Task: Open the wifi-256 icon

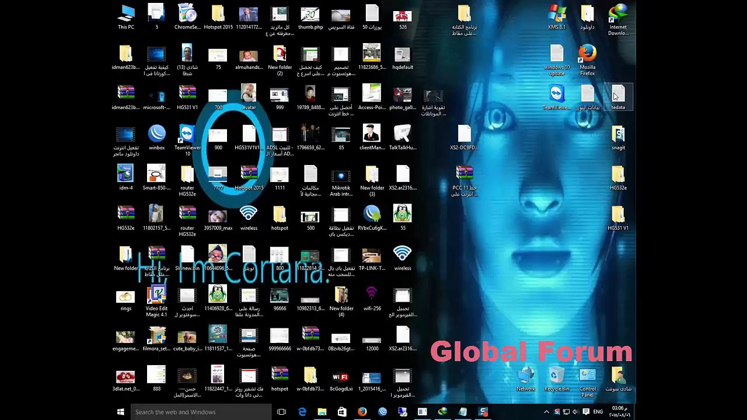Action: pos(372,299)
